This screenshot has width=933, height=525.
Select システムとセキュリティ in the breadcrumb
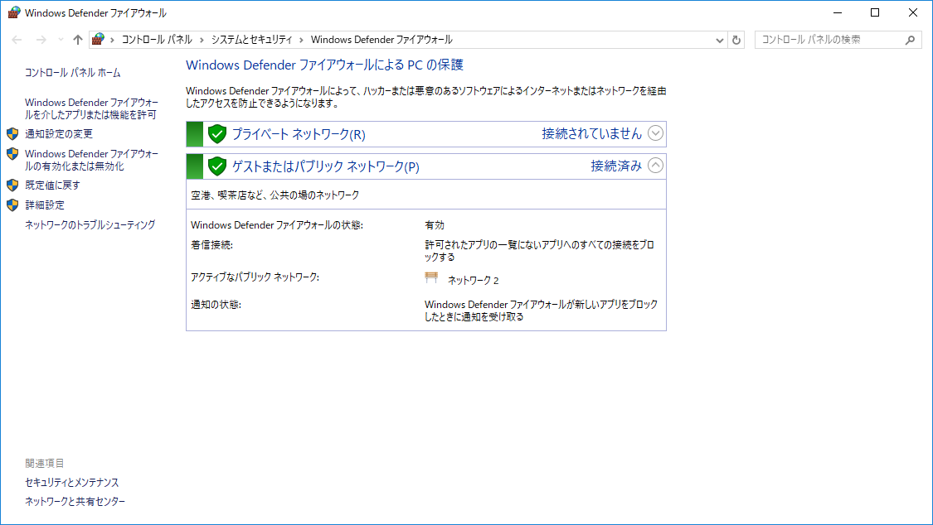(x=251, y=40)
